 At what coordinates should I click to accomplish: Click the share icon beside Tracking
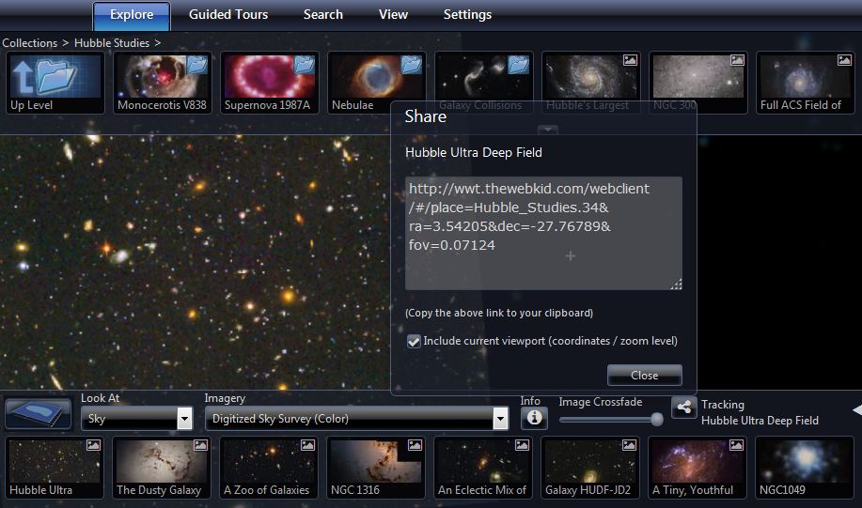pos(683,408)
